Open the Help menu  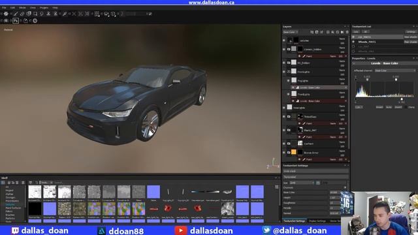(x=55, y=8)
